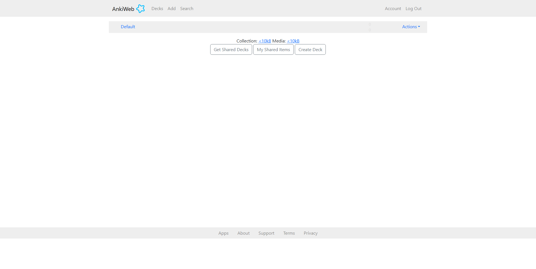Go to the Add card page

coord(171,9)
